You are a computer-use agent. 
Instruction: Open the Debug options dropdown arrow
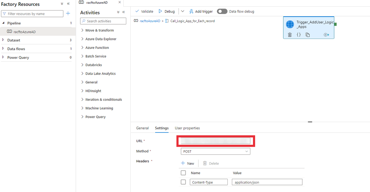[182, 11]
